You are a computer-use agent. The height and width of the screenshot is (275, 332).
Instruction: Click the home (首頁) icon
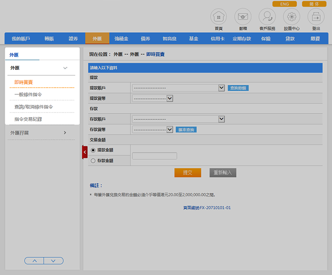[x=218, y=17]
